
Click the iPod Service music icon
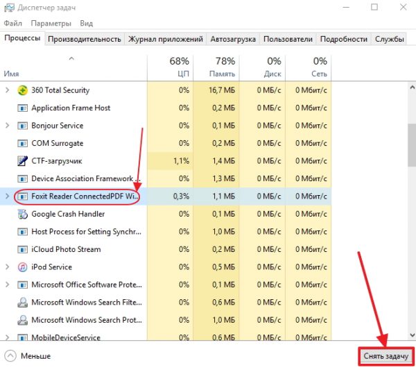pyautogui.click(x=22, y=267)
